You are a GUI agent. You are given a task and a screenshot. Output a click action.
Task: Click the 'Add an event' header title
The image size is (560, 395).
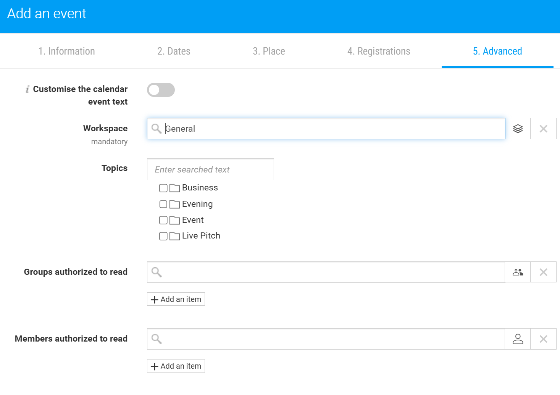click(47, 14)
